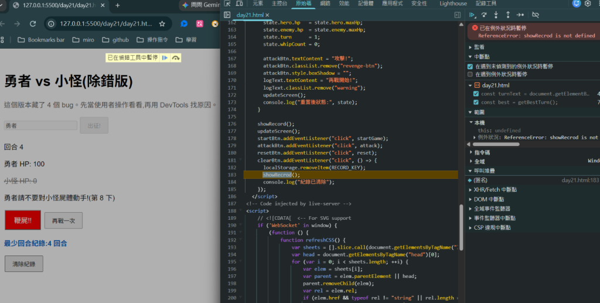Expand the 監看 watch section
This screenshot has width=600, height=303.
(x=471, y=47)
